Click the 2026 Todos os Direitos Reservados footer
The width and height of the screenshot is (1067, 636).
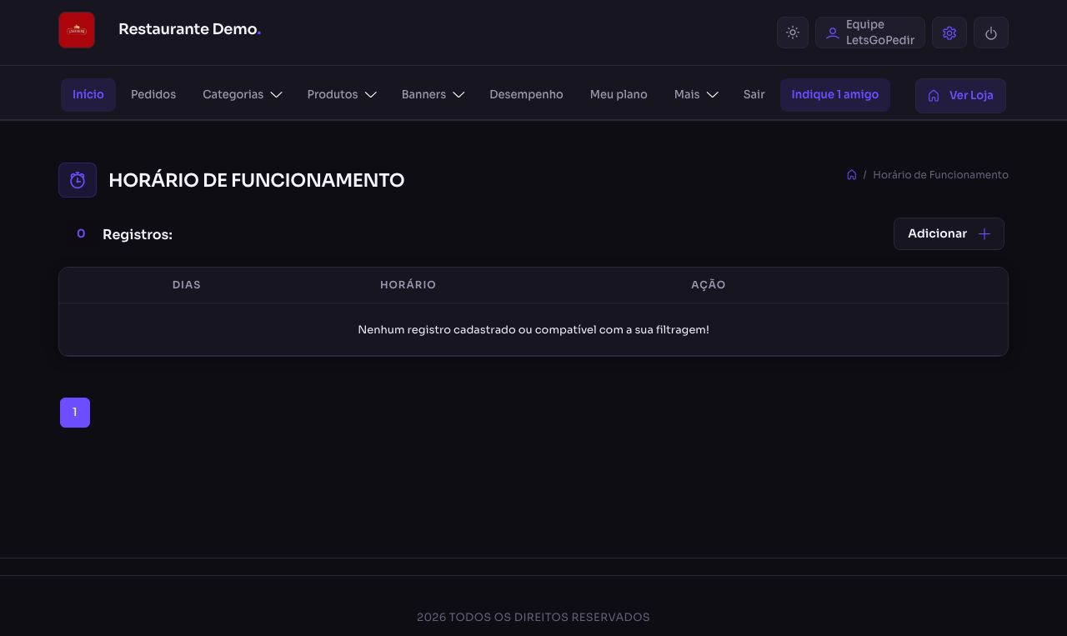pos(533,618)
